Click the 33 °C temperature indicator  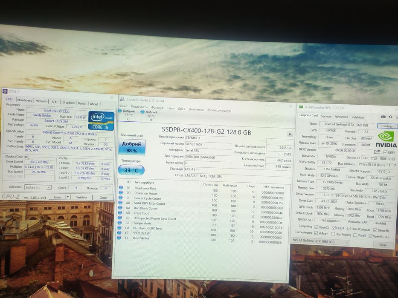(x=131, y=170)
